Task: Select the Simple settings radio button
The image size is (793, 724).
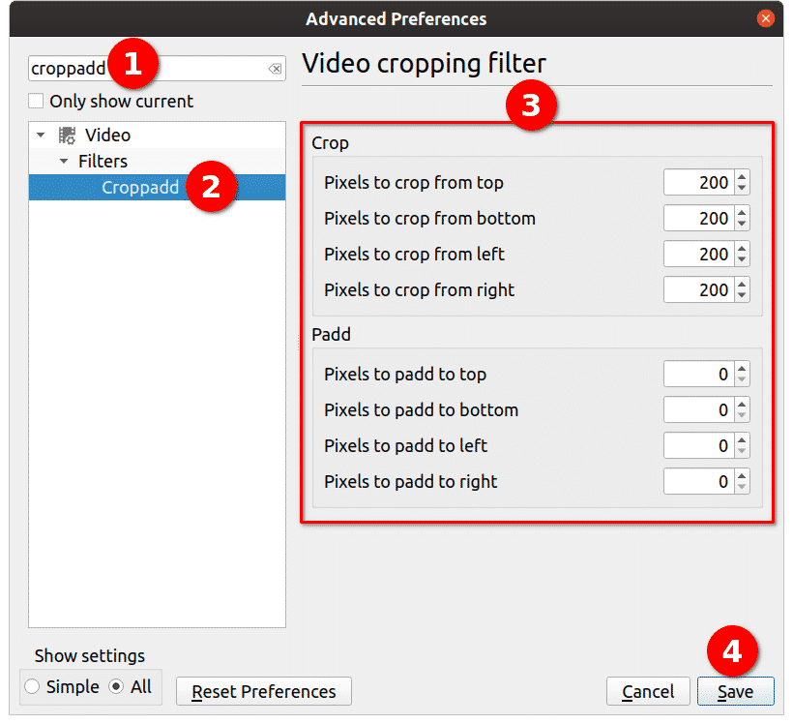Action: tap(33, 687)
